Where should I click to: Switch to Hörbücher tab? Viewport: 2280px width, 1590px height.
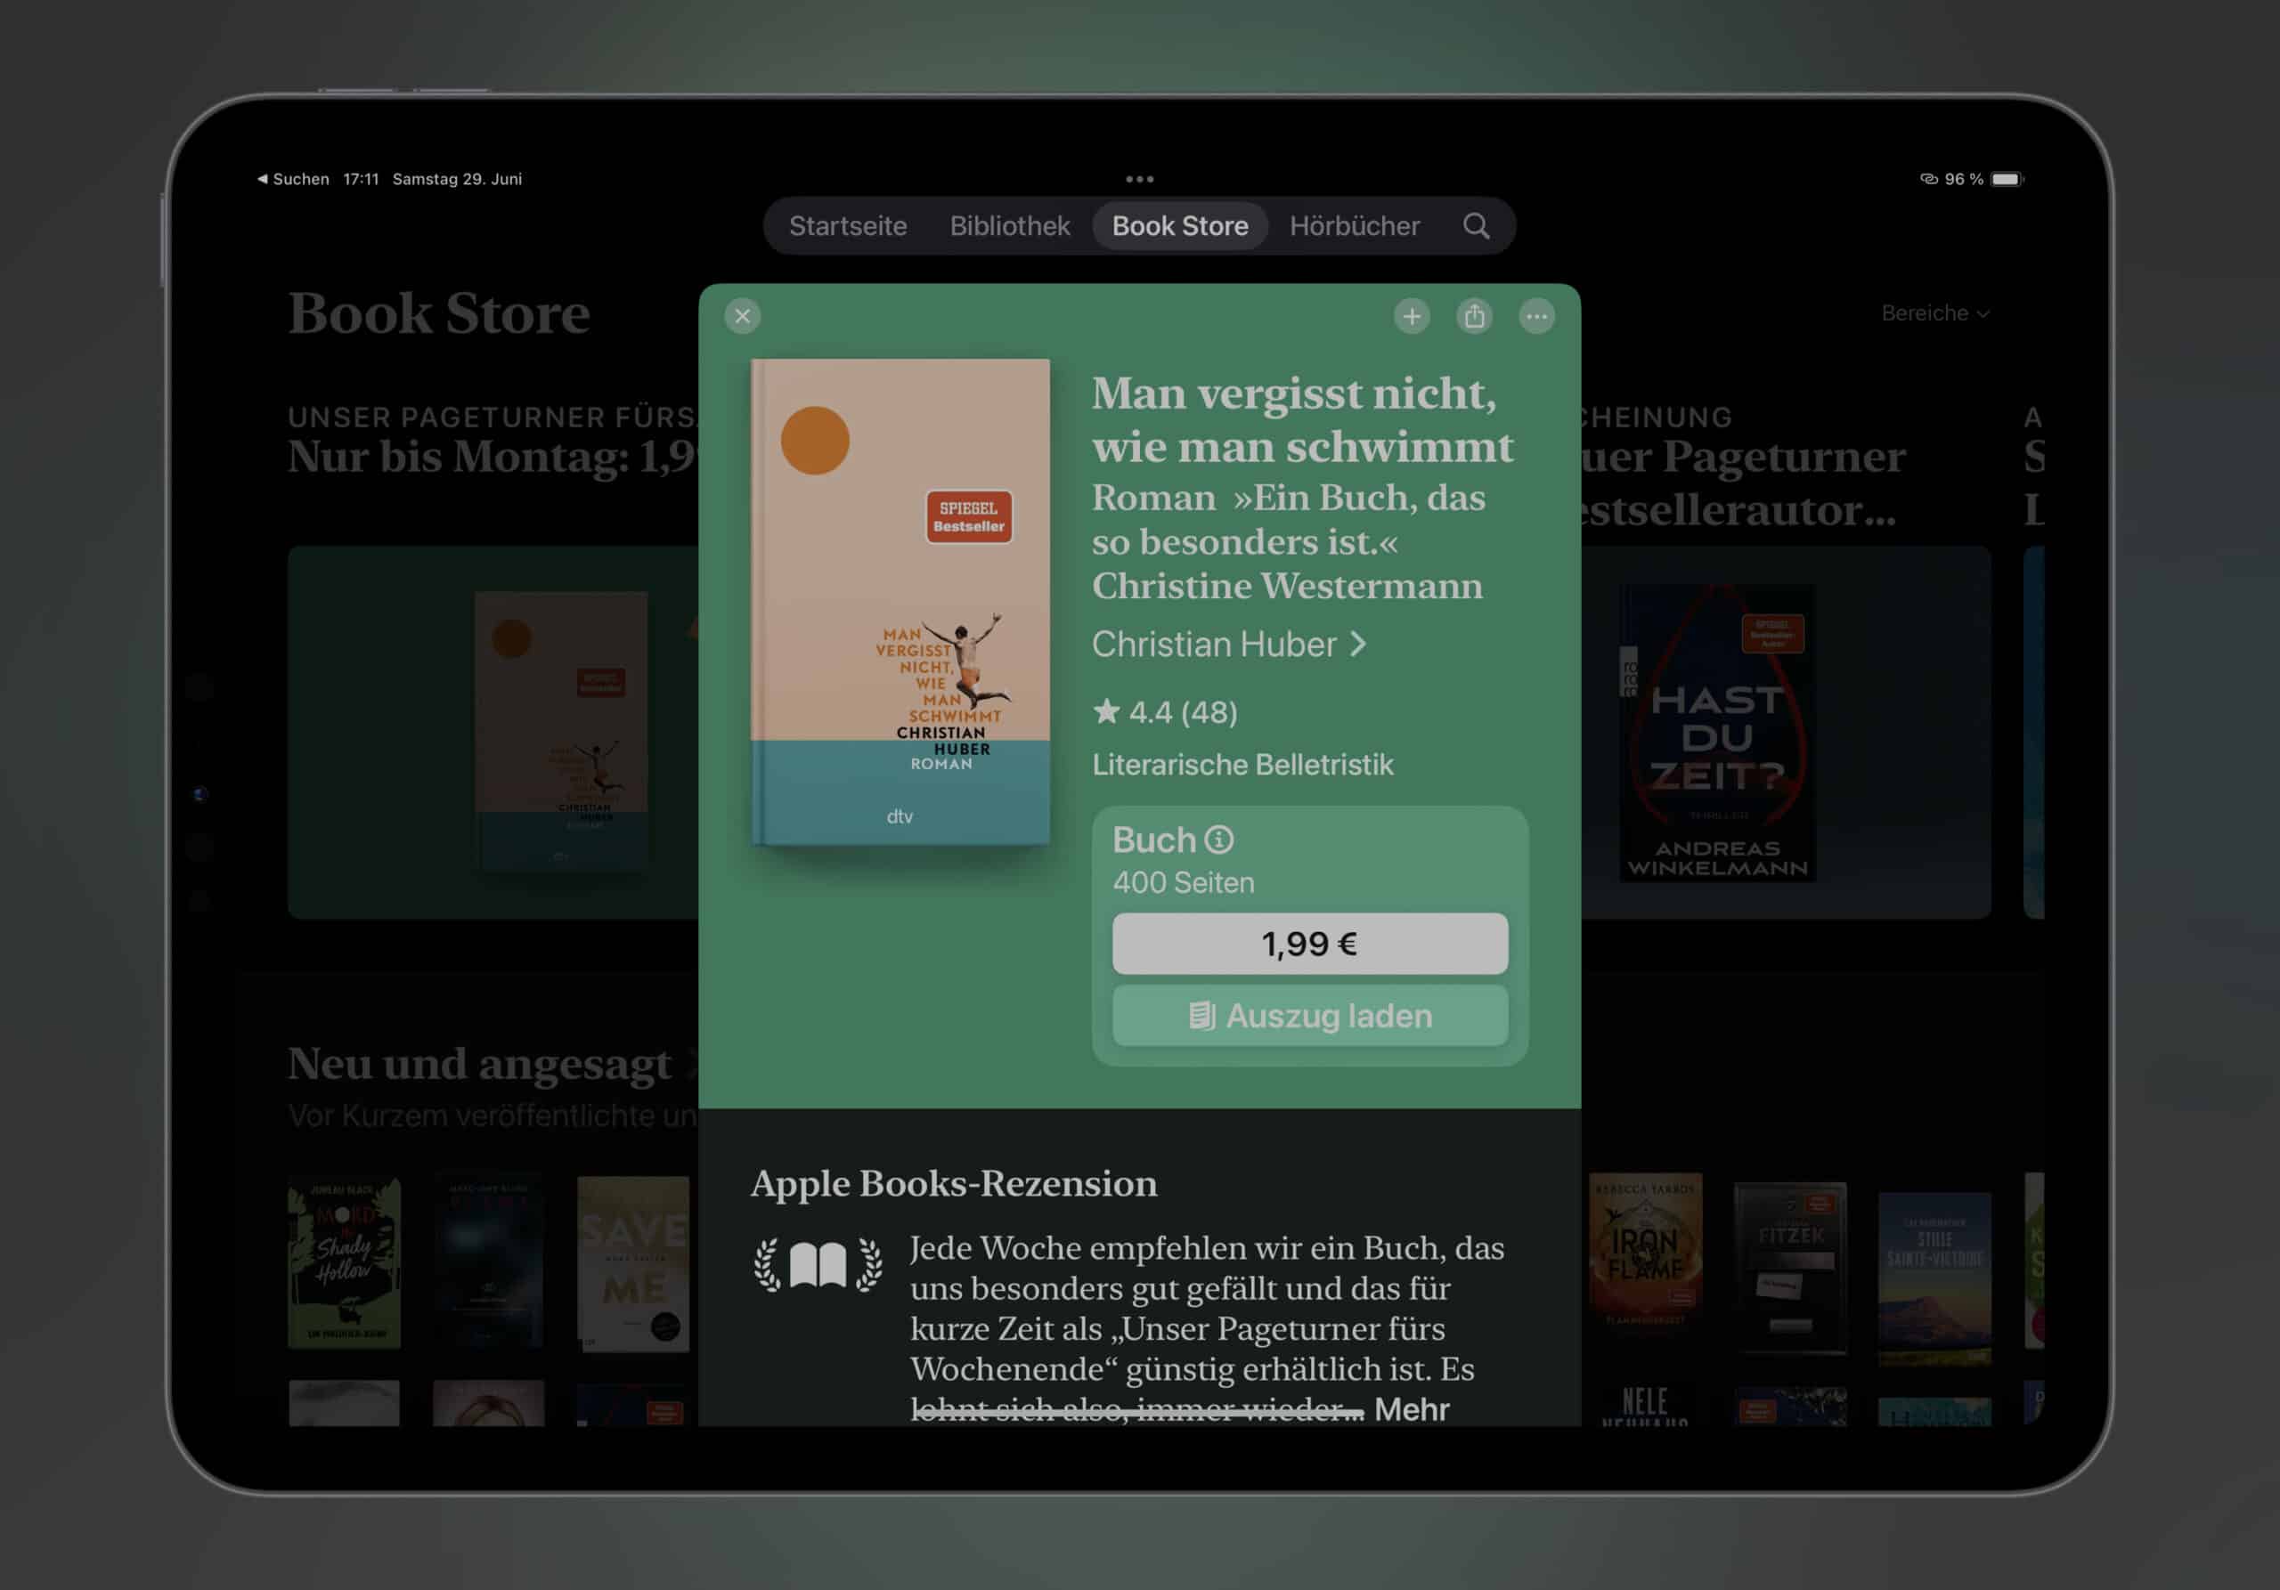(1354, 226)
